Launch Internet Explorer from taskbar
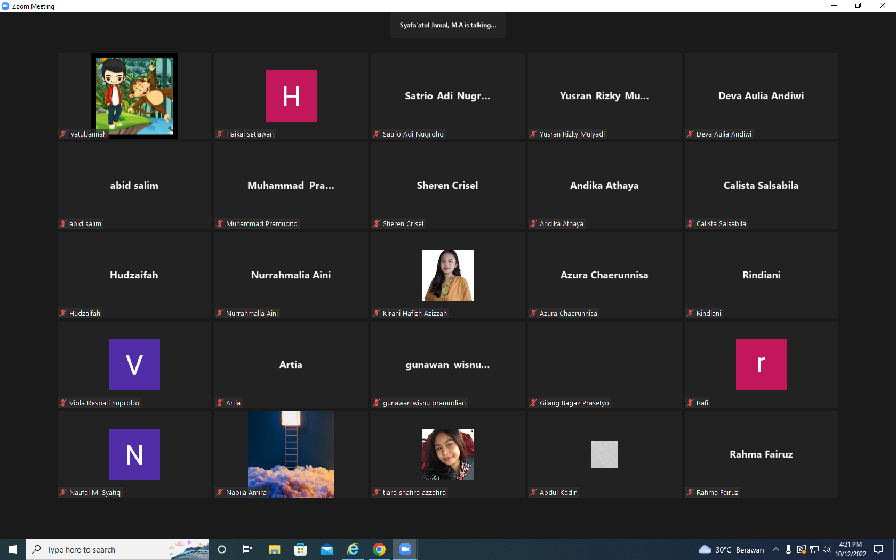The height and width of the screenshot is (560, 896). (x=353, y=549)
